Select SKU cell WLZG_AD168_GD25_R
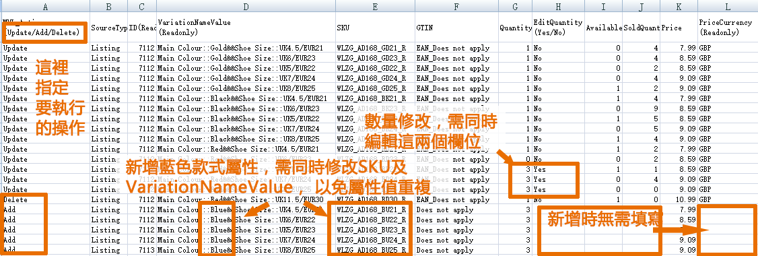Viewport: 758px width, 256px height. [x=375, y=88]
